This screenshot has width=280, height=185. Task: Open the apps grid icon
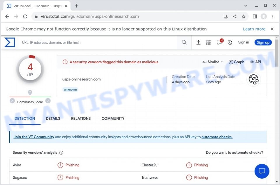208,42
